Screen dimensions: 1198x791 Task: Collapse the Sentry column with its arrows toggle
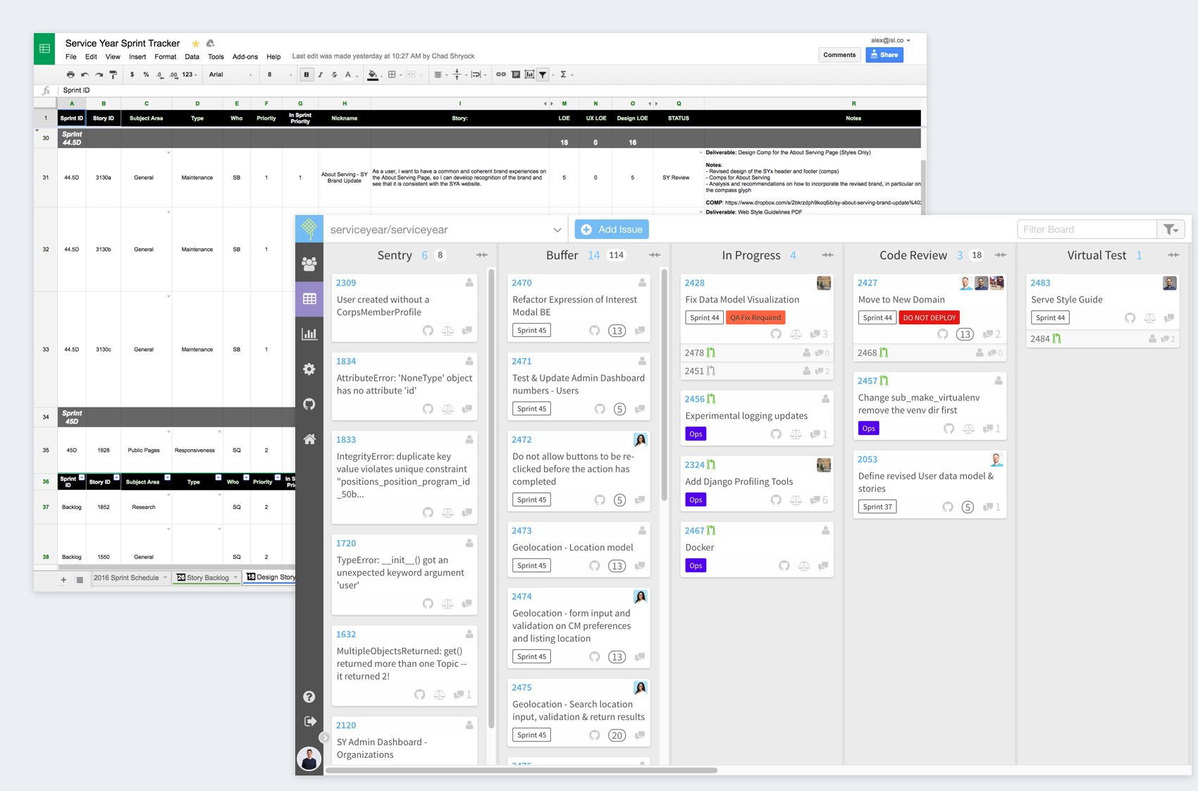pyautogui.click(x=482, y=255)
